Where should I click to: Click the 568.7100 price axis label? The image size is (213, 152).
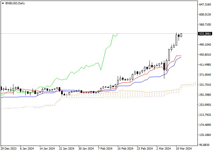(205, 25)
